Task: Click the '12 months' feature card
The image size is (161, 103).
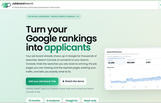Action: tap(34, 100)
